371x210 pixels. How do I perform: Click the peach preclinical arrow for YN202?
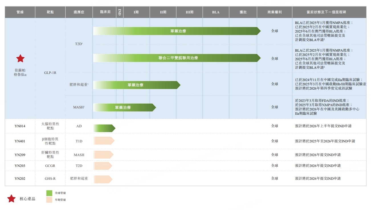pos(103,179)
